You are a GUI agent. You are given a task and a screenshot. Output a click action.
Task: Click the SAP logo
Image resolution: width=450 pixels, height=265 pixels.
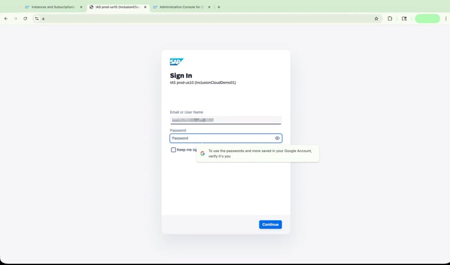pyautogui.click(x=177, y=62)
